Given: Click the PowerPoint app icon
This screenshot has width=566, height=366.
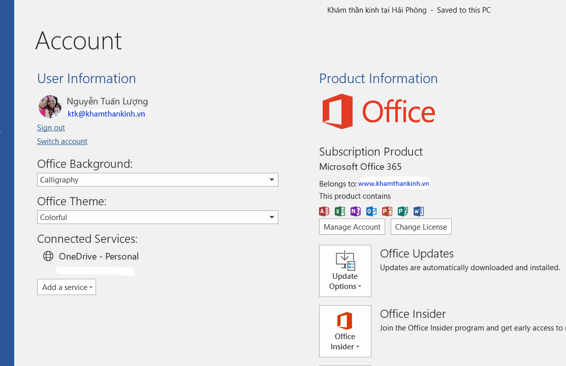Looking at the screenshot, I should [x=387, y=211].
